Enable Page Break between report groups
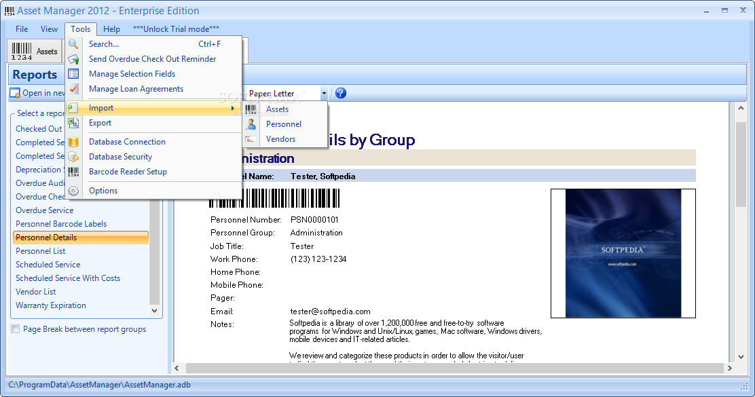This screenshot has width=755, height=397. 16,329
